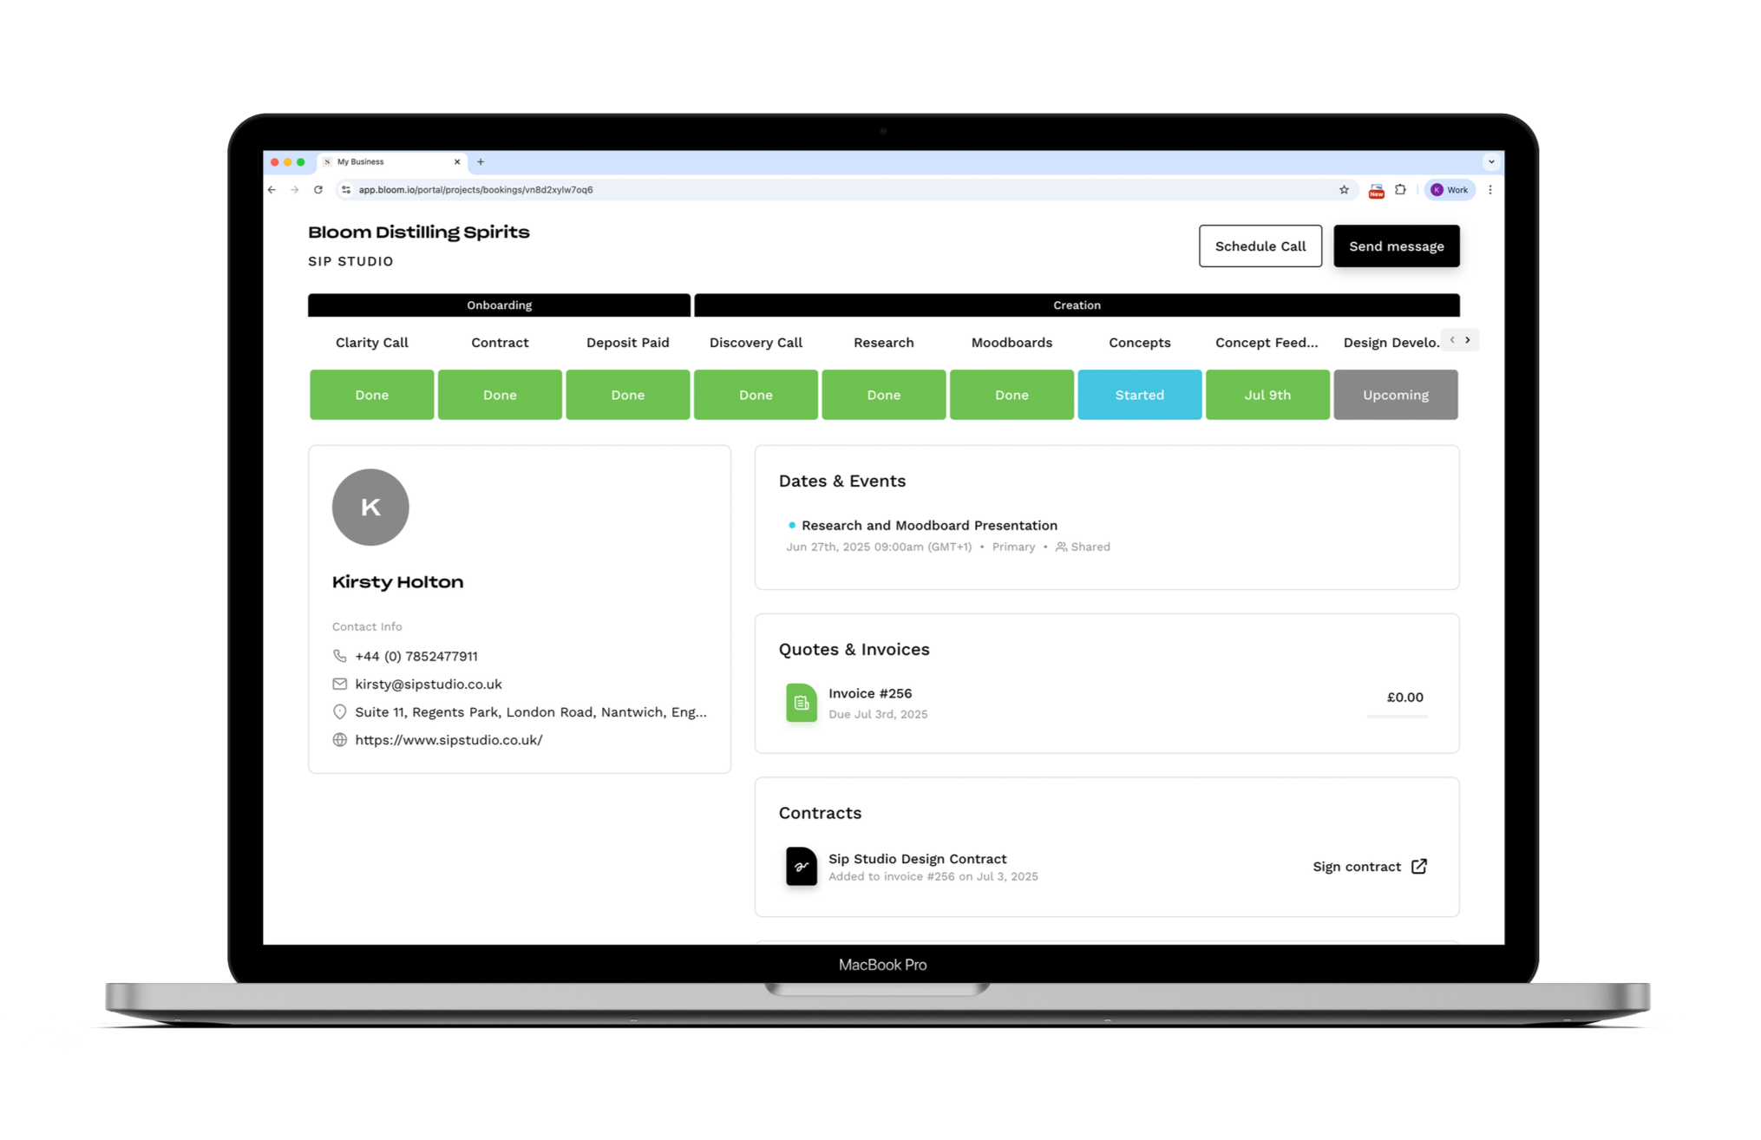Click the globe icon next to website URL
The width and height of the screenshot is (1761, 1140).
coord(340,740)
